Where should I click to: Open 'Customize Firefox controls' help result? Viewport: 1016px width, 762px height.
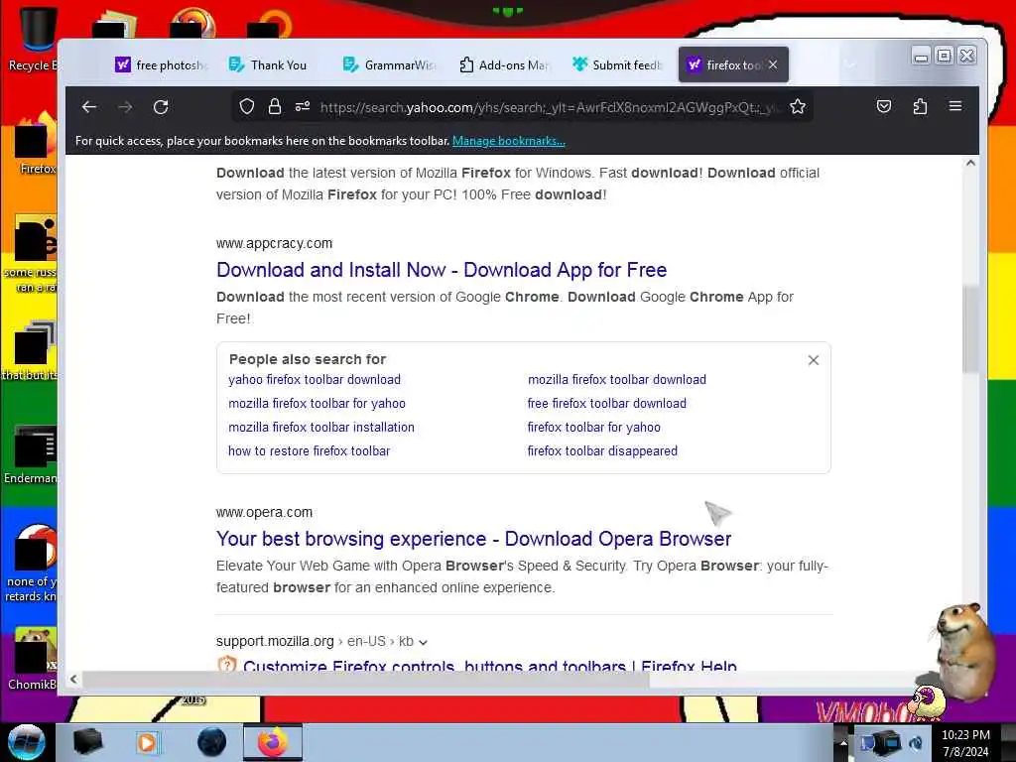(490, 666)
